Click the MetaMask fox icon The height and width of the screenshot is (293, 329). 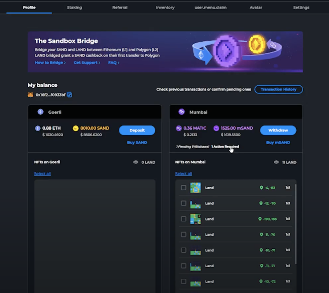(x=31, y=95)
